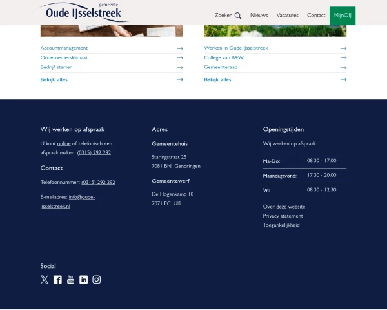The width and height of the screenshot is (387, 310).
Task: Click 7071 EC Ulft postcode text
Action: tap(166, 203)
